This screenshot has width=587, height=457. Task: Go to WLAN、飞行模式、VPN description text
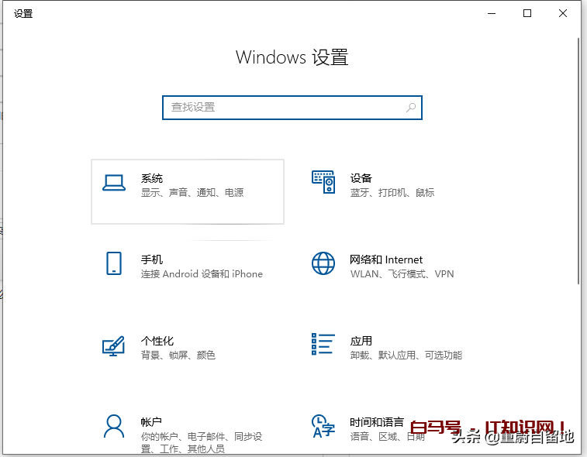402,274
